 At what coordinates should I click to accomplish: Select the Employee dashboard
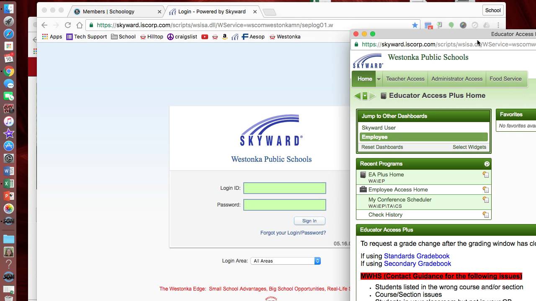(424, 137)
